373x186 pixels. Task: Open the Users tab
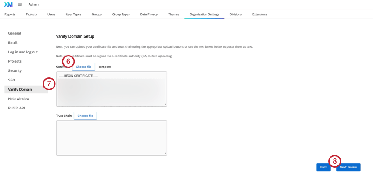click(51, 14)
